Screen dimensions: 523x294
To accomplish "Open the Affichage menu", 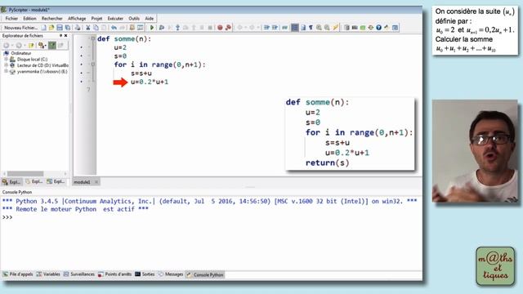I will pos(77,18).
